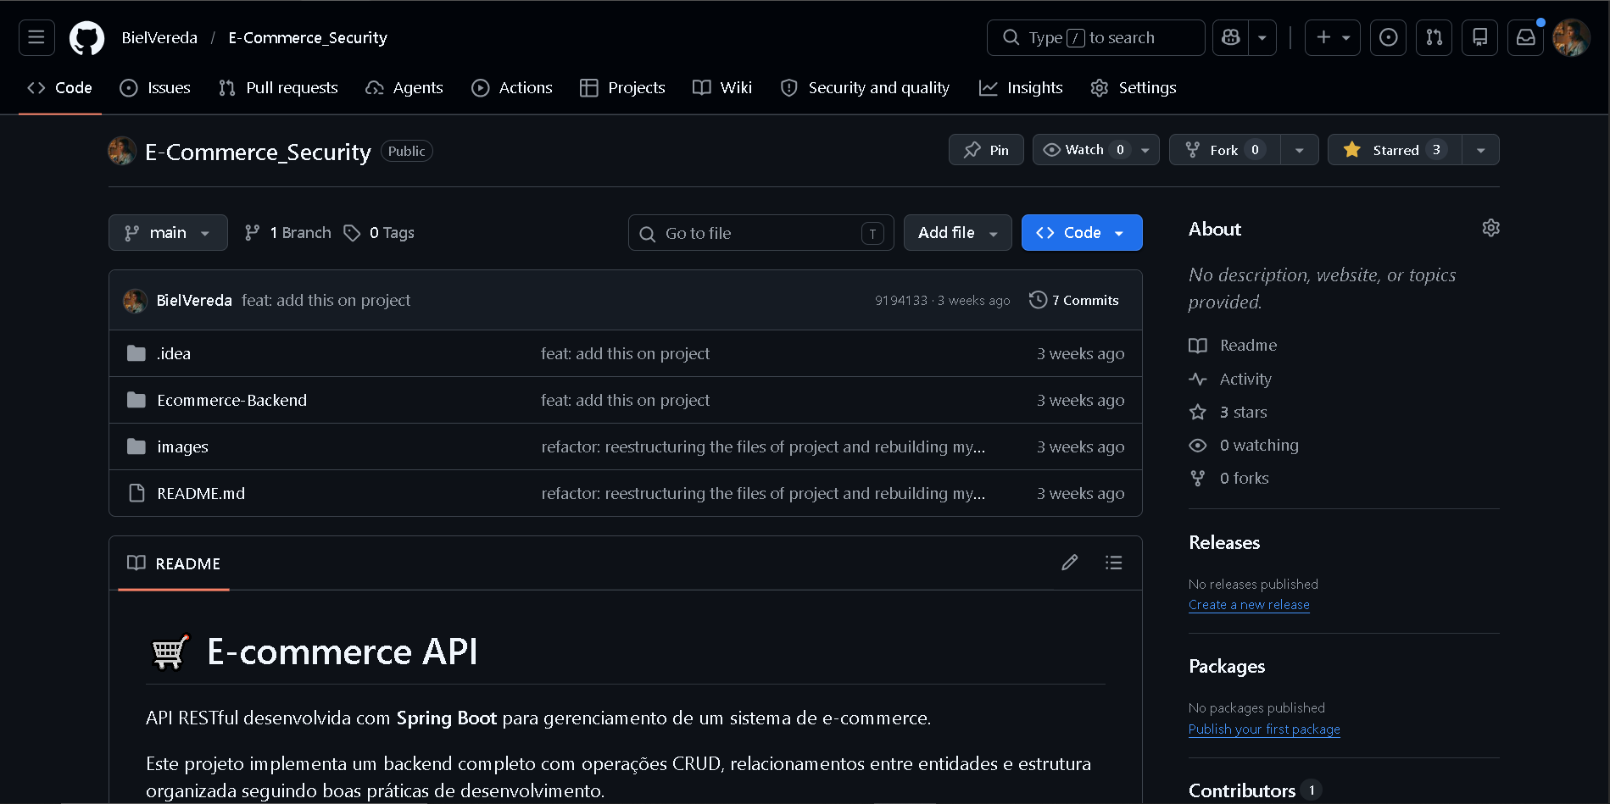Open the hamburger navigation menu
Image resolution: width=1610 pixels, height=804 pixels.
click(36, 37)
